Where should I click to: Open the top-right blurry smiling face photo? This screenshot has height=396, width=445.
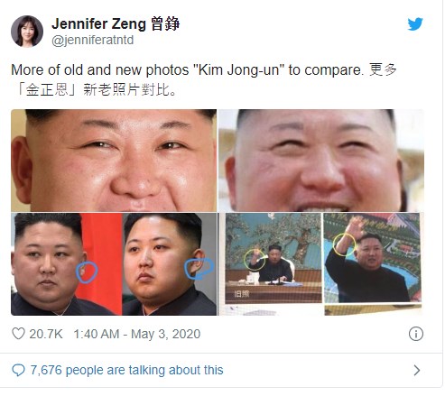pyautogui.click(x=321, y=161)
